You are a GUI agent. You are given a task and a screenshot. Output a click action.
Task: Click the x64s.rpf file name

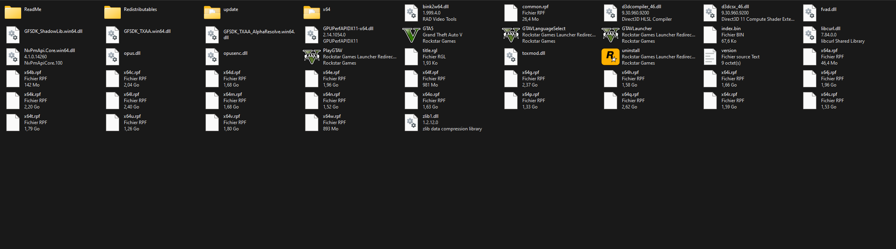pyautogui.click(x=829, y=94)
